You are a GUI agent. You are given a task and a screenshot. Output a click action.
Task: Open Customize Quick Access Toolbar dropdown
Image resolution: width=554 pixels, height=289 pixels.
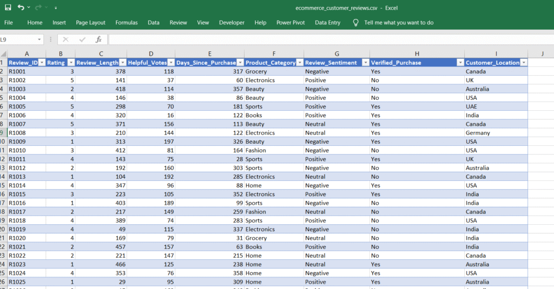click(56, 8)
